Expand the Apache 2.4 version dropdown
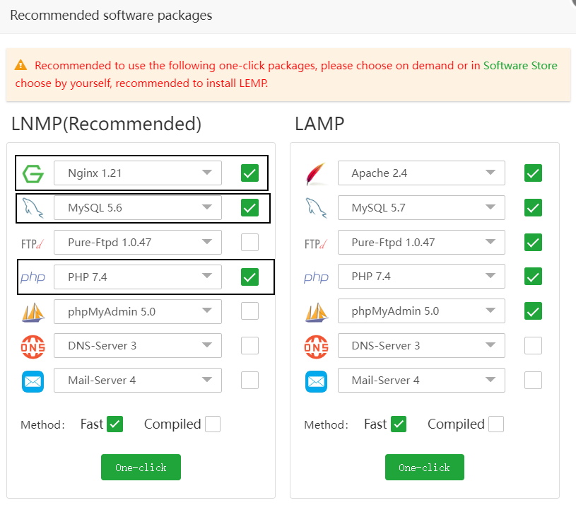This screenshot has height=527, width=576. click(421, 173)
